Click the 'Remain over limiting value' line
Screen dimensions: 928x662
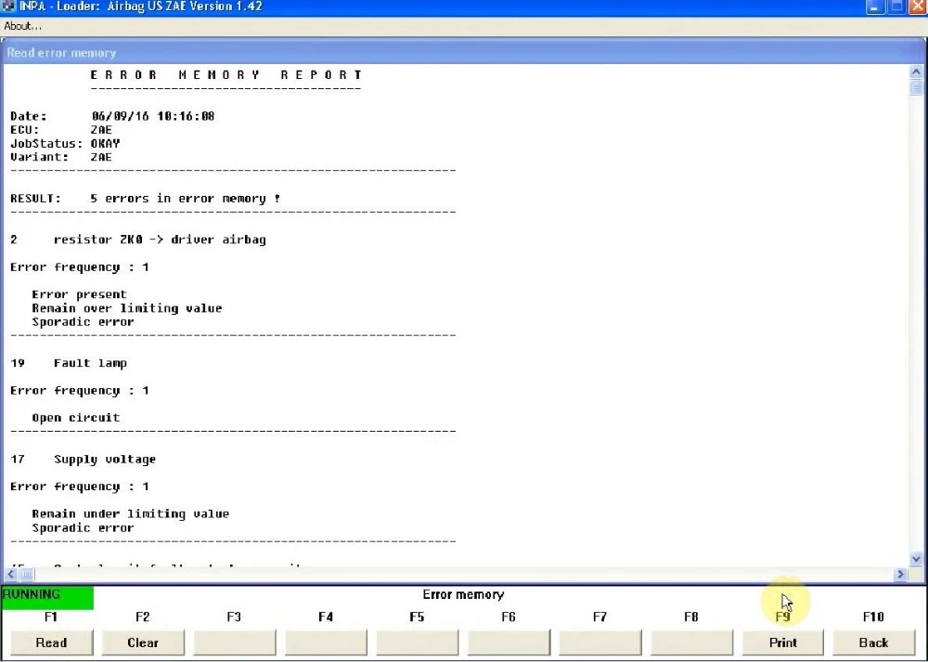pos(126,308)
